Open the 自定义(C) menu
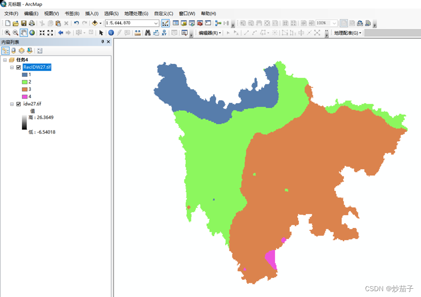 [x=163, y=14]
